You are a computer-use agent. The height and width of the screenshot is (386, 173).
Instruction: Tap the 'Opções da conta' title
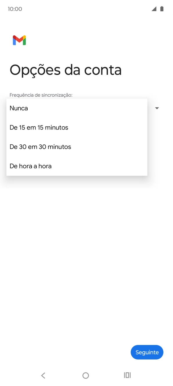66,70
